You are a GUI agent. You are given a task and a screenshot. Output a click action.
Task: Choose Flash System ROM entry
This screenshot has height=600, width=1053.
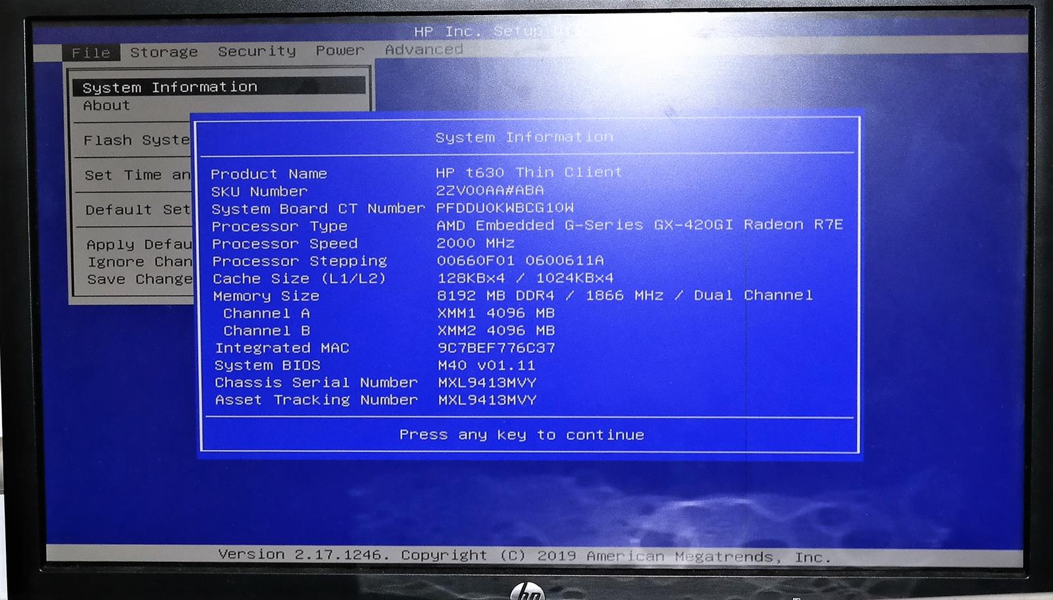coord(136,140)
